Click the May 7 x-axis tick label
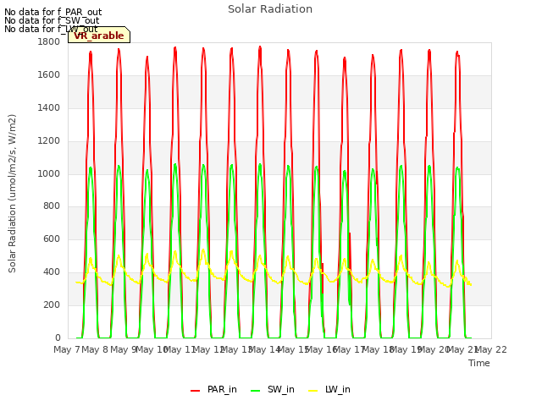This screenshot has width=542, height=406. coord(67,349)
